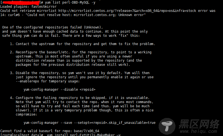Click the 'yum-config-manager --disable <repoid>' command
223x136 pixels.
tap(60, 90)
